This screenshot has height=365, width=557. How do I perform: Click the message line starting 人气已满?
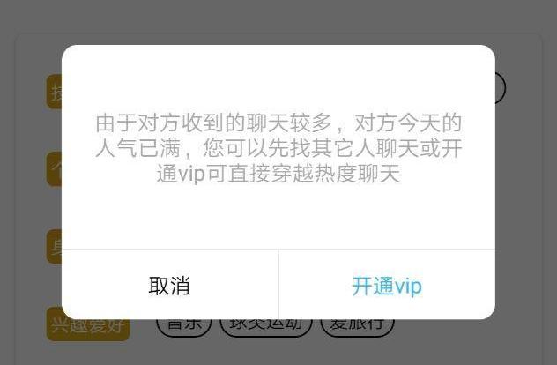tap(278, 148)
